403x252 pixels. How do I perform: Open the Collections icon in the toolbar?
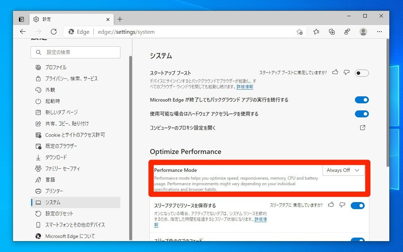point(332,32)
